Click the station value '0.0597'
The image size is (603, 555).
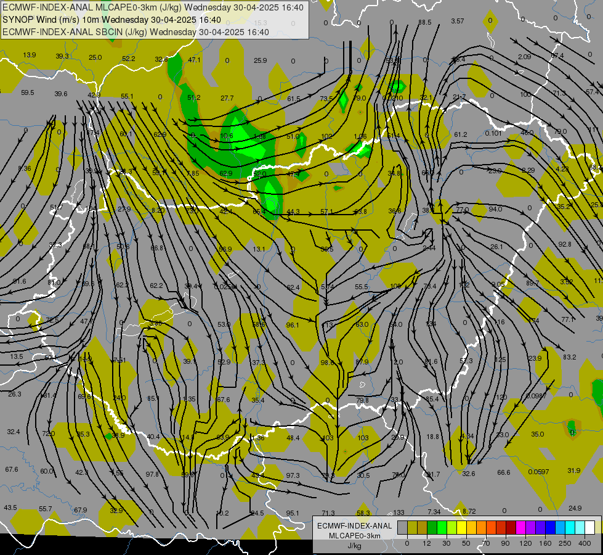(x=538, y=472)
